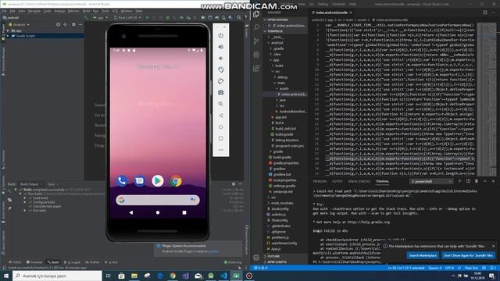Open the Pixel 2 API device dropdown

[x=127, y=17]
